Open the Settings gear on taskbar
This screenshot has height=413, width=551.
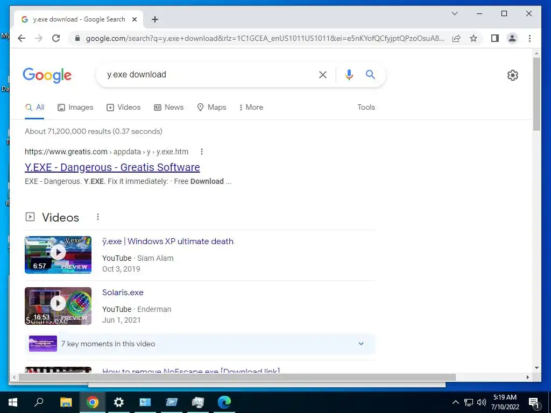point(119,402)
